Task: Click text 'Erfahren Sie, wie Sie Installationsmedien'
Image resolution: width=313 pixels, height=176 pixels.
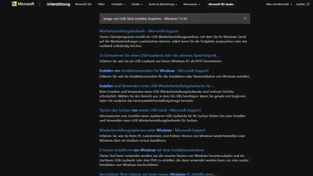Action: [x=129, y=76]
